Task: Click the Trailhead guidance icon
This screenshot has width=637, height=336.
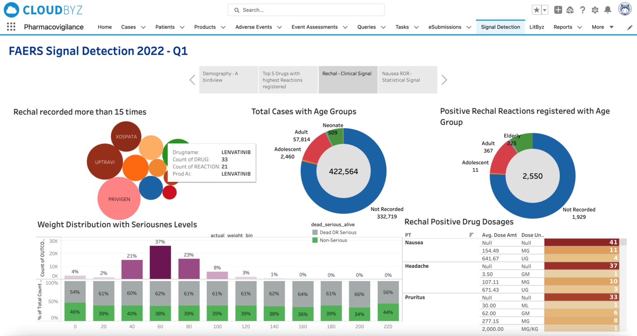Action: [x=570, y=10]
